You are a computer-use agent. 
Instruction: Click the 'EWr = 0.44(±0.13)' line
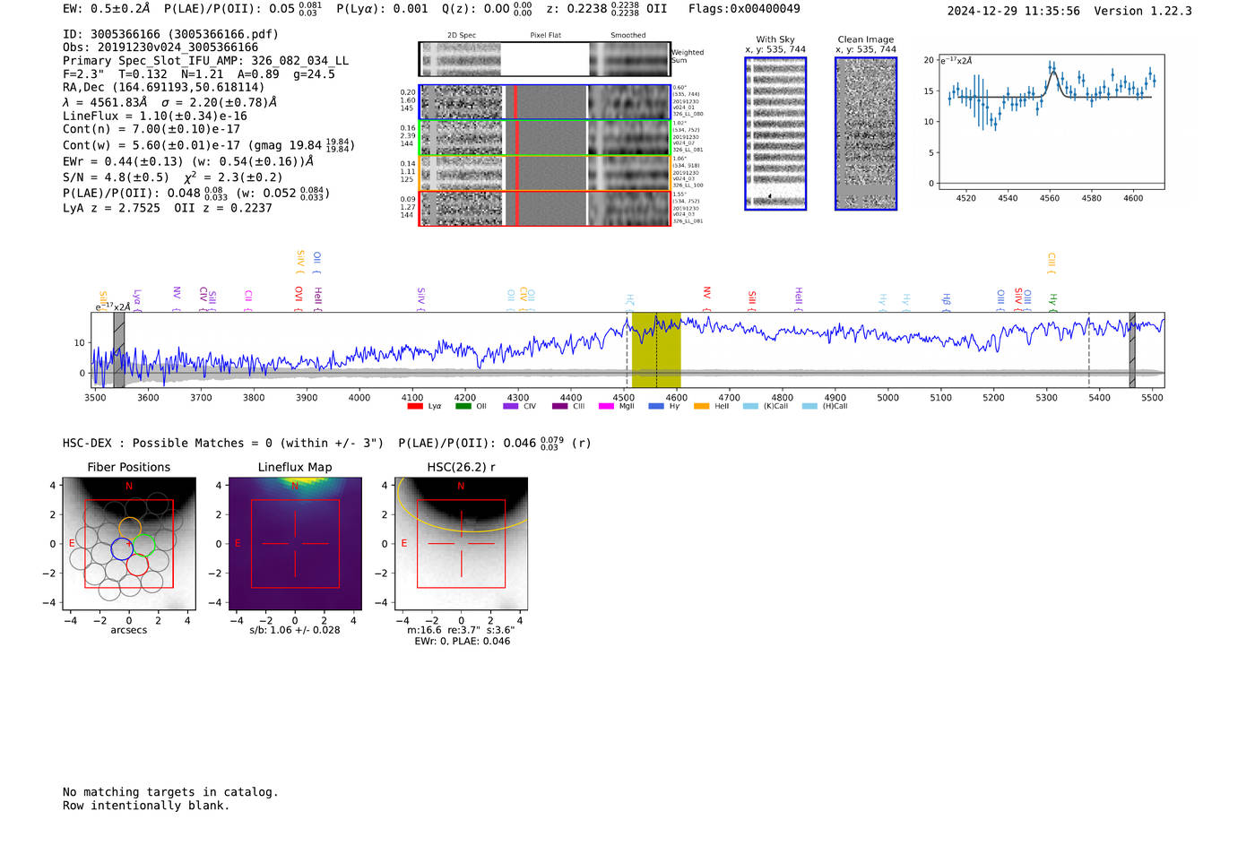pos(188,162)
